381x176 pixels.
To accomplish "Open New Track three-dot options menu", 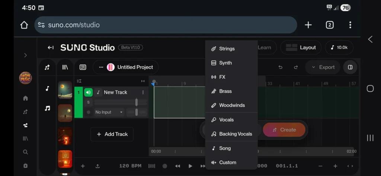I will (143, 92).
